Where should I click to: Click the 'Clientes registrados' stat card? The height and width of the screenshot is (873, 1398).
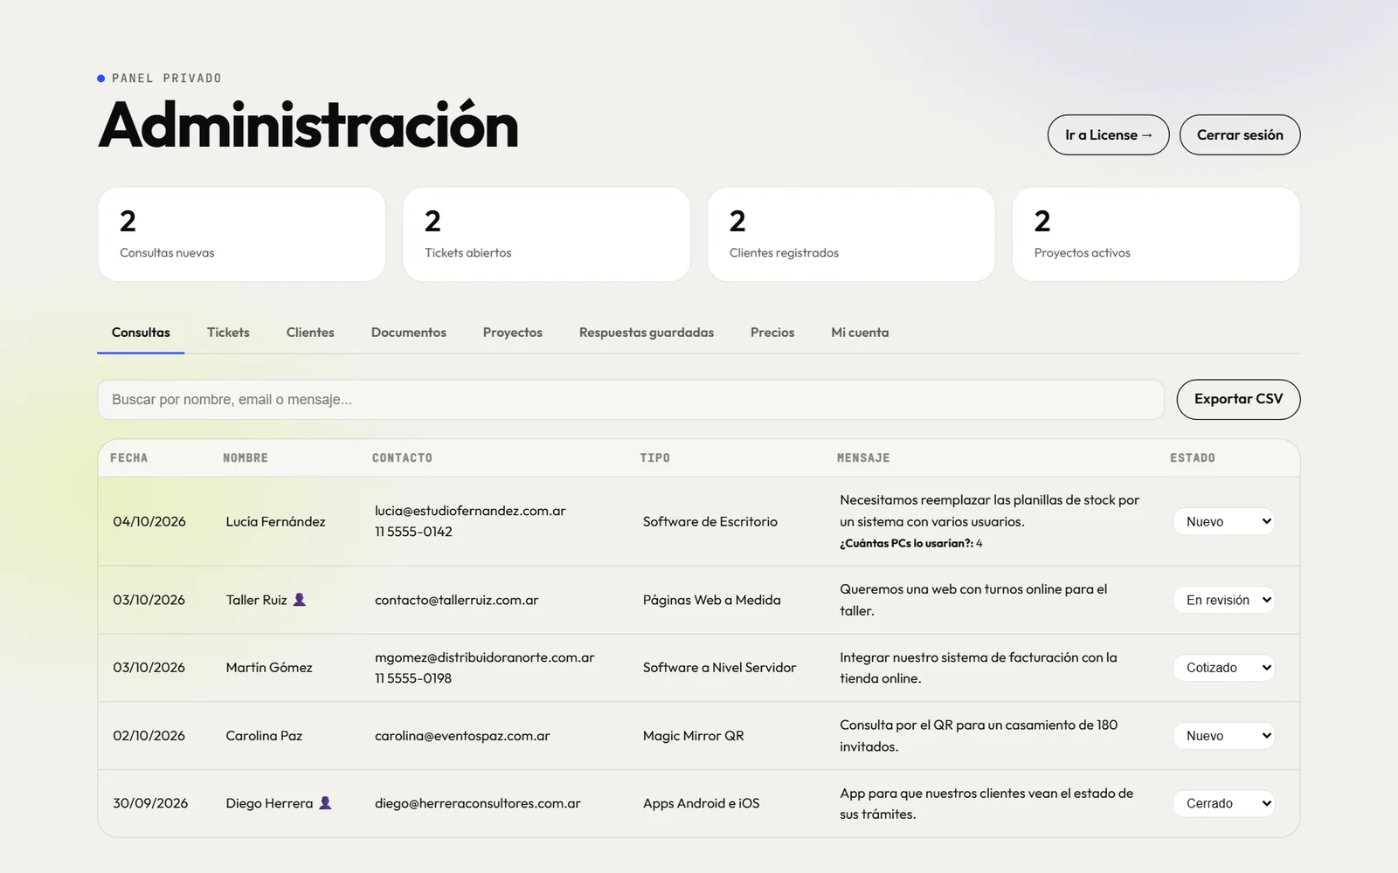(851, 234)
